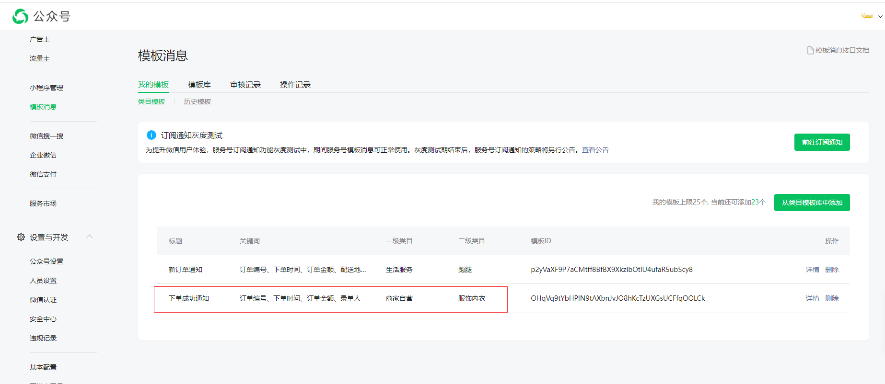Expand the account dropdown arrow
The image size is (885, 384).
pyautogui.click(x=880, y=17)
